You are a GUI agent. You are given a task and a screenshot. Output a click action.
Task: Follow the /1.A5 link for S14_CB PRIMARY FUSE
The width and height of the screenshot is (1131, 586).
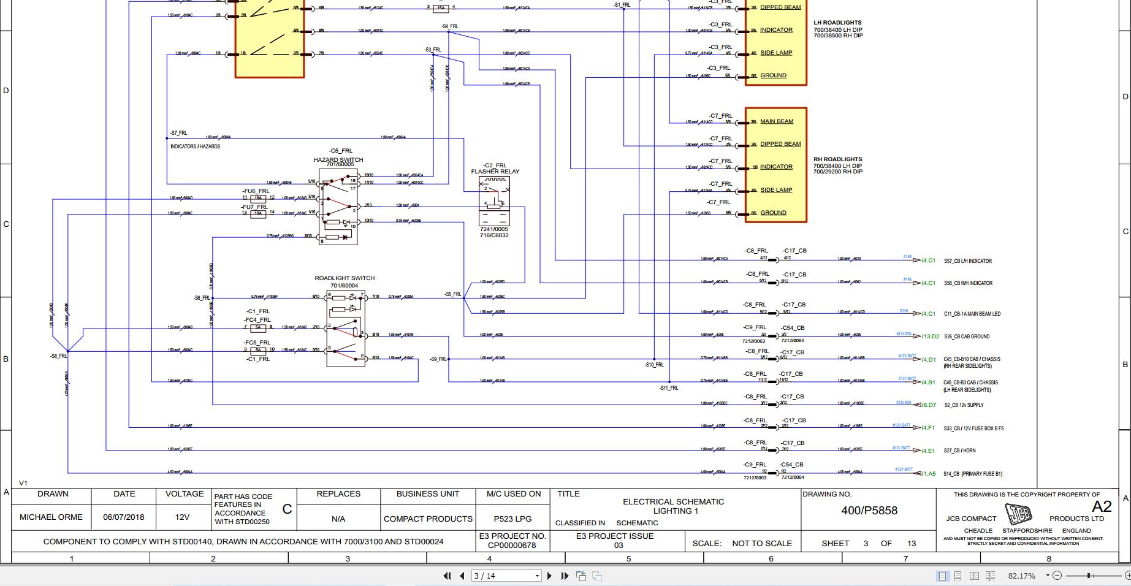927,474
